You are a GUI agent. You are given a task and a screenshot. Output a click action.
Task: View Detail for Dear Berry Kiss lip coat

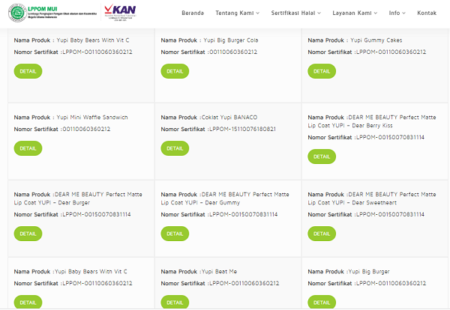[322, 156]
